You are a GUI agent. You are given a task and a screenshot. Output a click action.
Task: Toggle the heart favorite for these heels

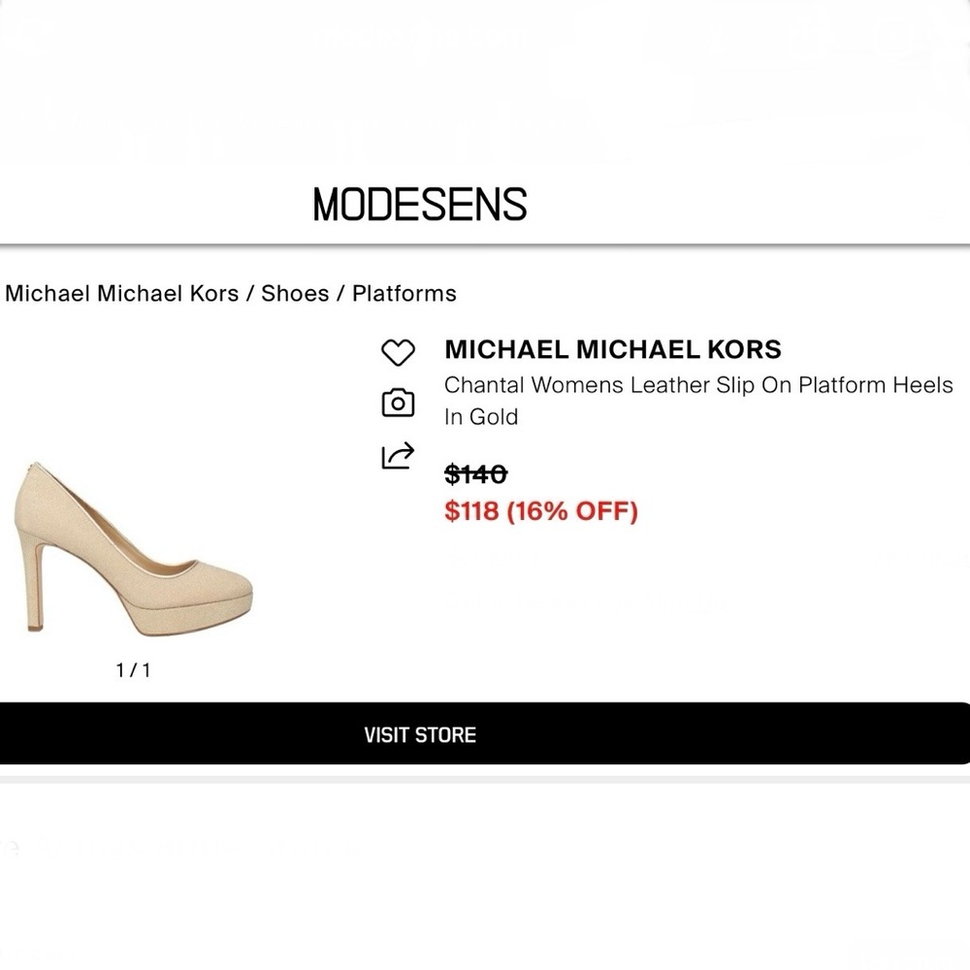[399, 351]
